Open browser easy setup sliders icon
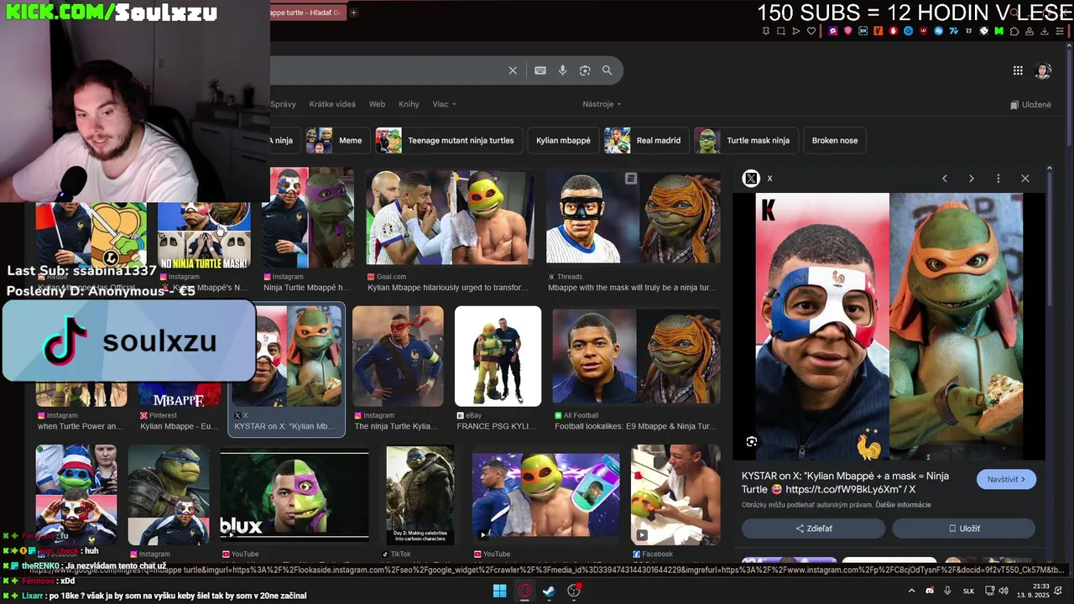 coord(1060,31)
